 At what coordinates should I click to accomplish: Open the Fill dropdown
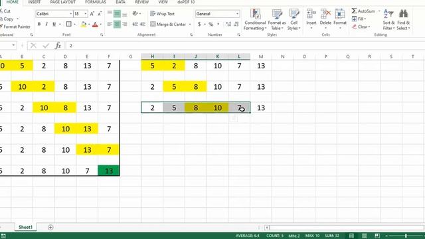(x=359, y=19)
